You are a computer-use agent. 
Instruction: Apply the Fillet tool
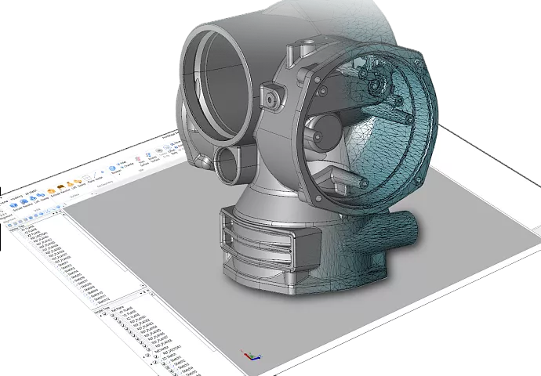click(x=122, y=163)
